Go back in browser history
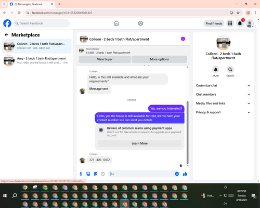260x208 pixels. (x=5, y=13)
